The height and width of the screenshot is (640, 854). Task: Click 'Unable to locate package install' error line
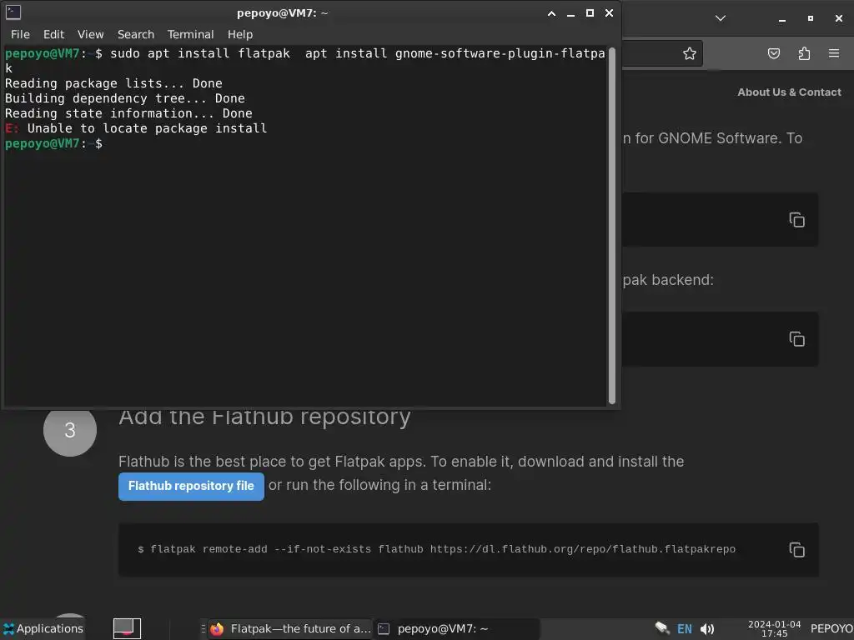136,128
